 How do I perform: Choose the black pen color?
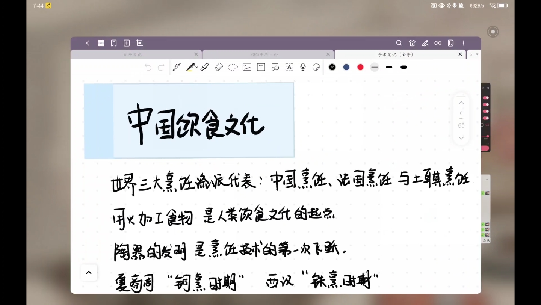click(332, 67)
